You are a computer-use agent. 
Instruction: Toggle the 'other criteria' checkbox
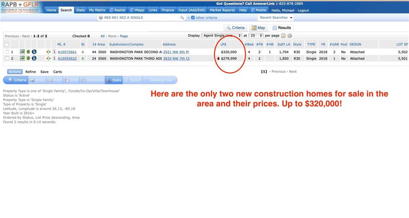[x=193, y=18]
